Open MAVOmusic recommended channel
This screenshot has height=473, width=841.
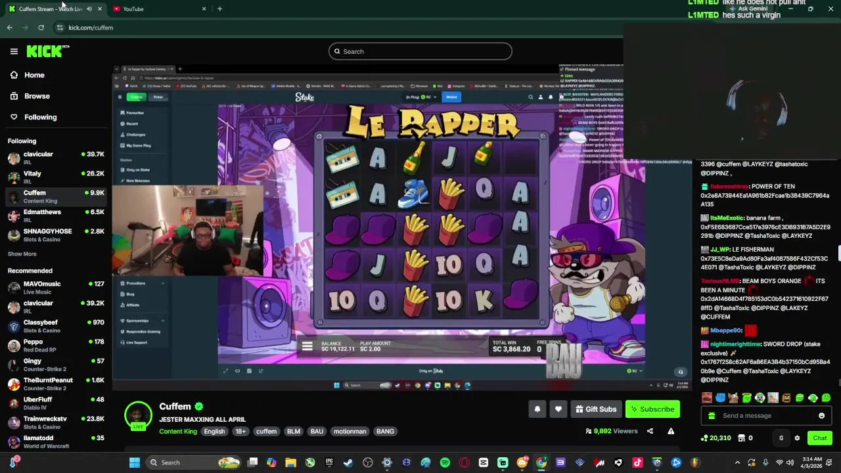(x=56, y=287)
